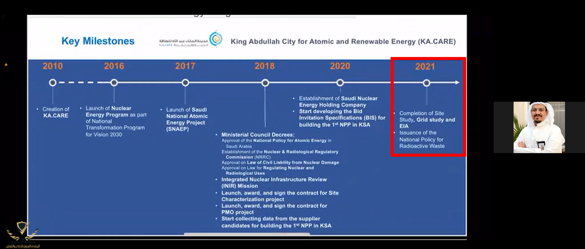Click "Establishment of the Nuclear & Radiological Regulatory Commission" line

coord(280,154)
